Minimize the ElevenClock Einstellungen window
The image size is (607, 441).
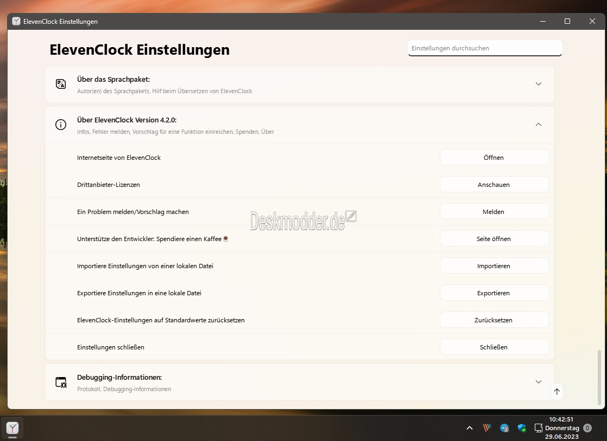coord(543,21)
